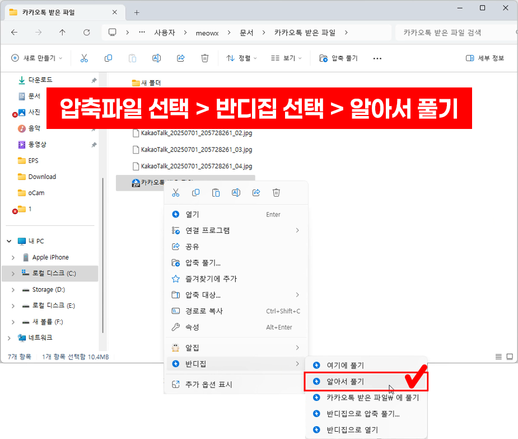Go up one folder level

pyautogui.click(x=62, y=32)
